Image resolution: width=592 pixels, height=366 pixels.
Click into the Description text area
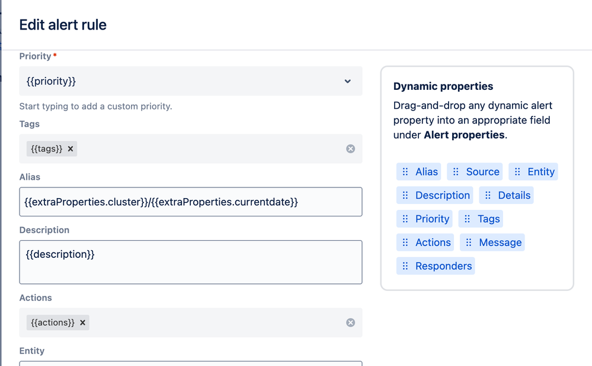(190, 262)
